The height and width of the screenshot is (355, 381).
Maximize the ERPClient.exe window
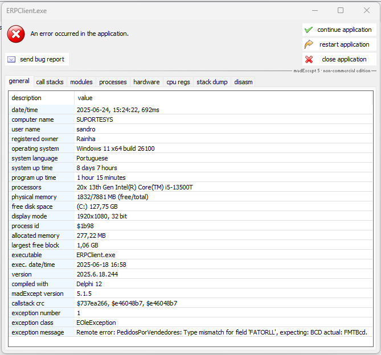tap(341, 10)
